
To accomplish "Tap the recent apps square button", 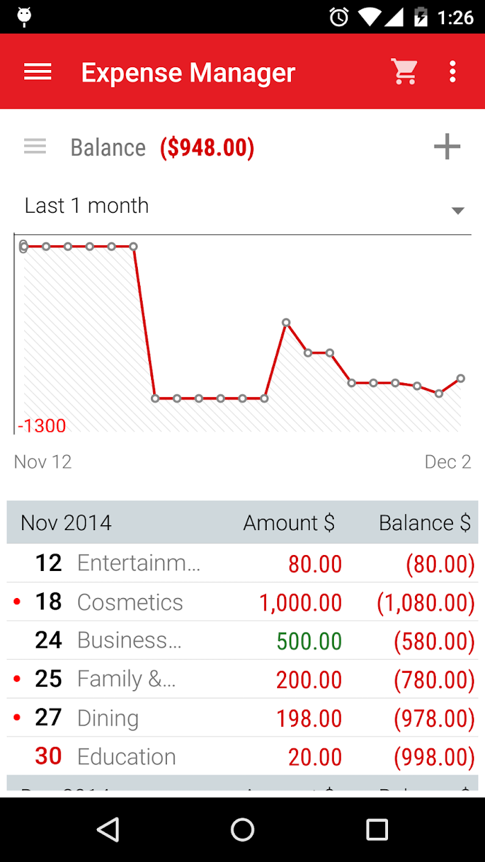I will (377, 829).
